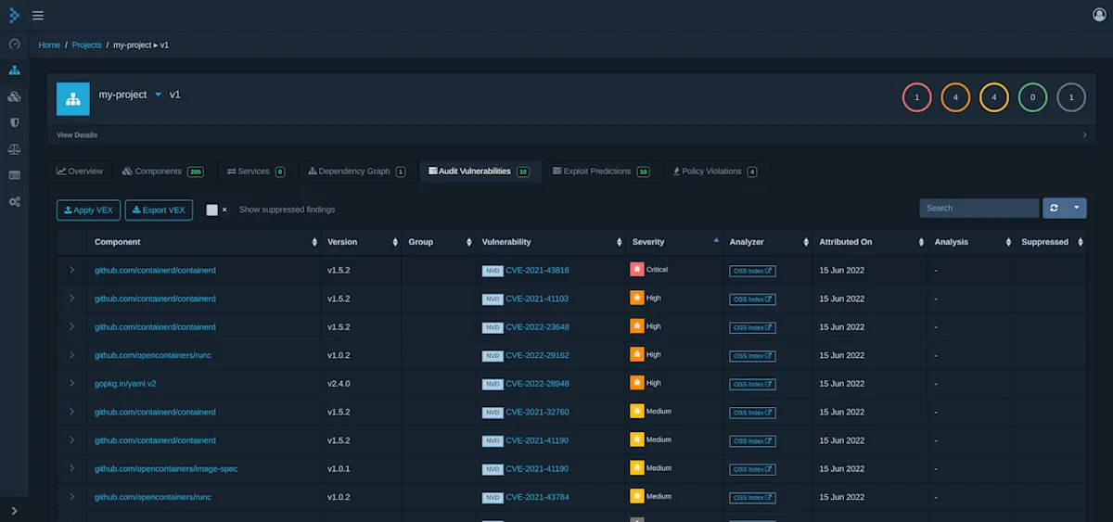This screenshot has width=1113, height=522.
Task: Switch to the Services tab
Action: coord(256,172)
